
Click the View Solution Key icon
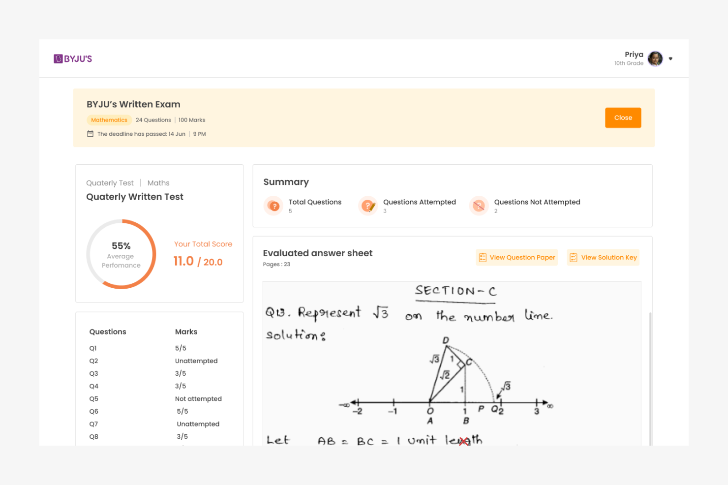click(x=574, y=258)
